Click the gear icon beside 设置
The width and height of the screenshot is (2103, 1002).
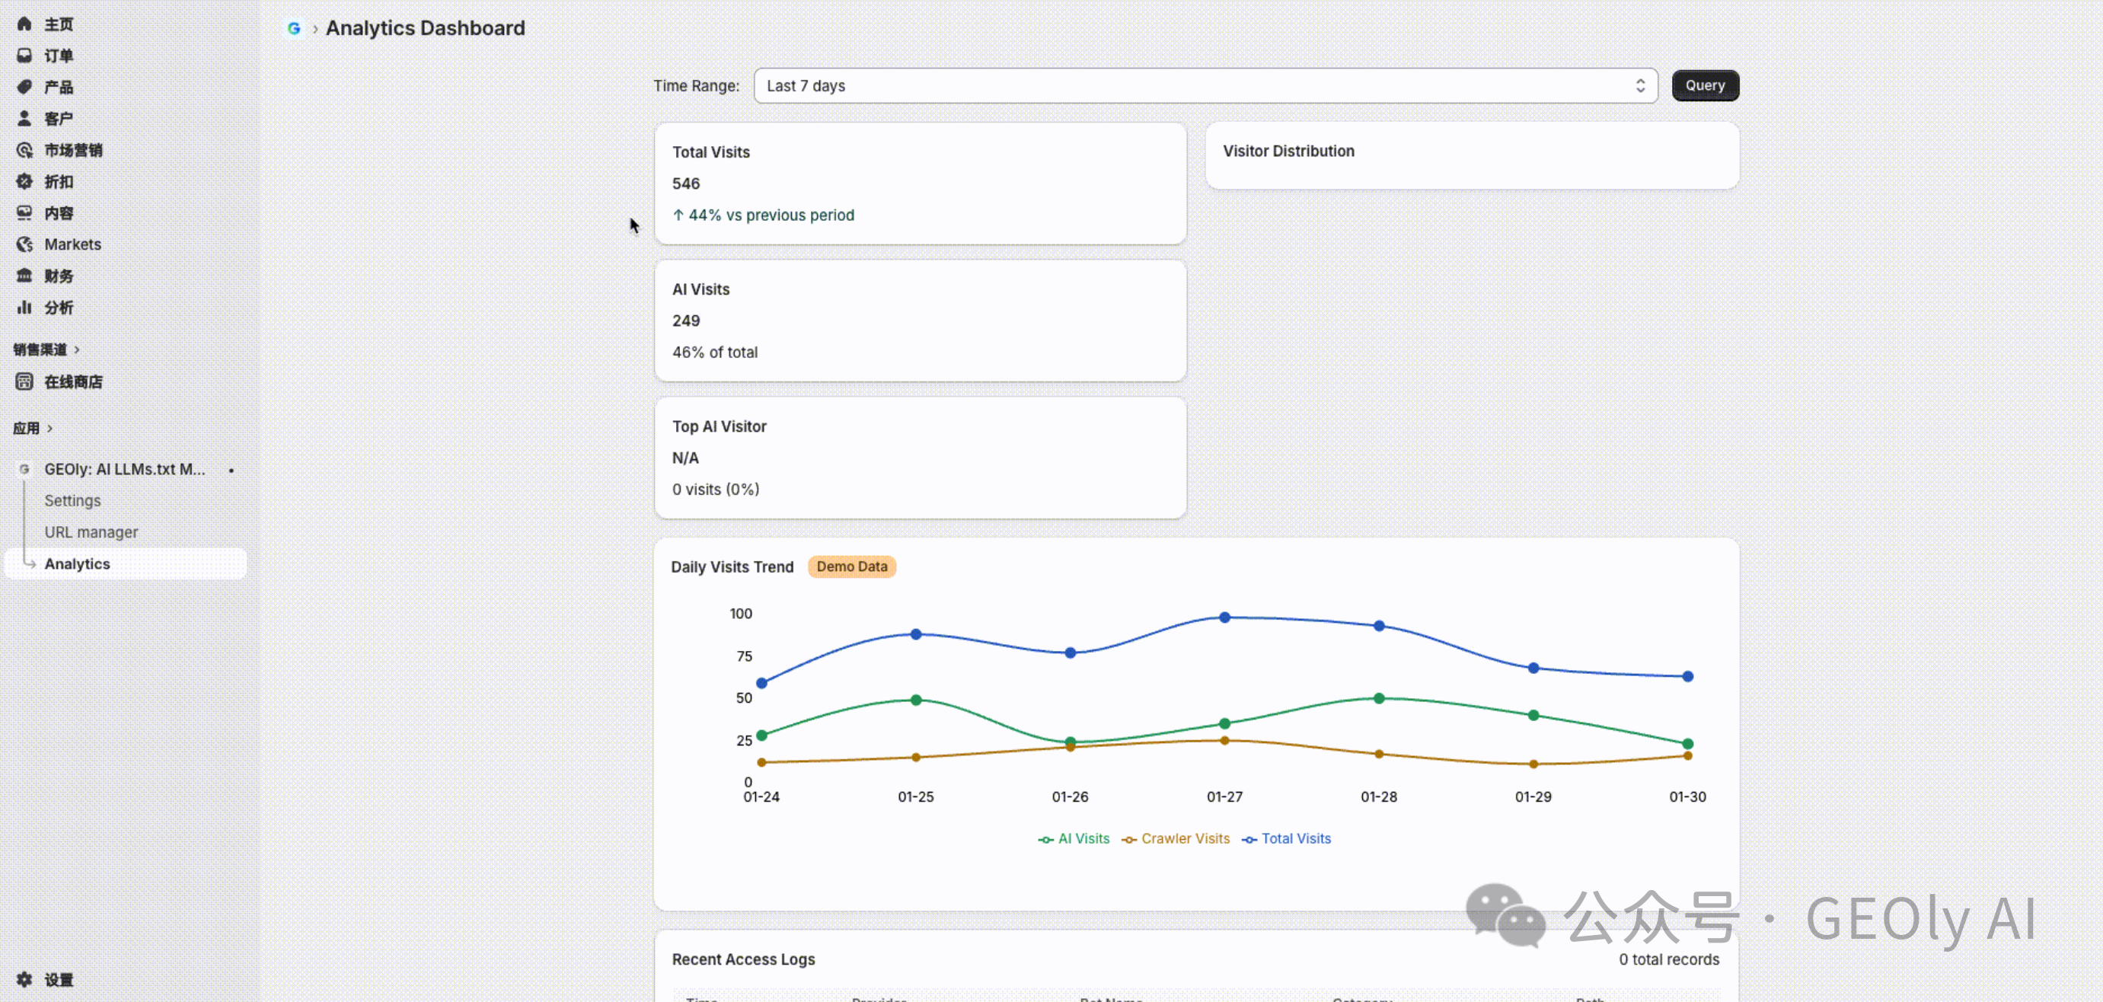click(x=24, y=979)
